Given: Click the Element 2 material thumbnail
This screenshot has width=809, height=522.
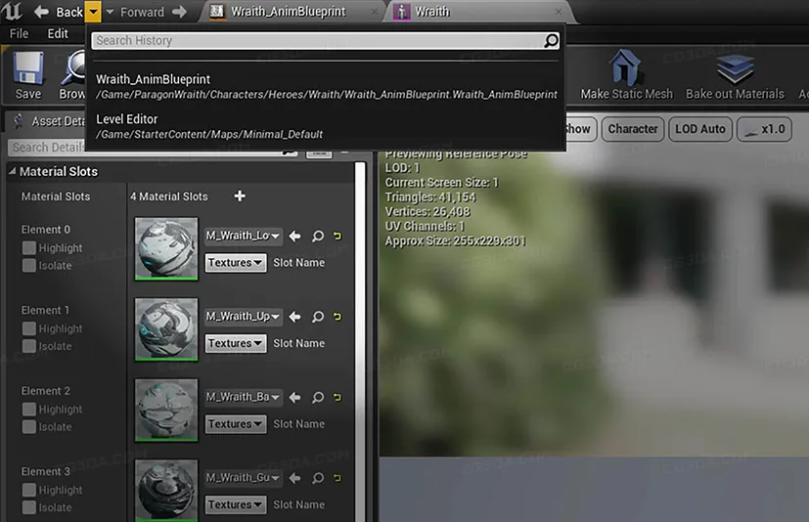Looking at the screenshot, I should pyautogui.click(x=166, y=410).
